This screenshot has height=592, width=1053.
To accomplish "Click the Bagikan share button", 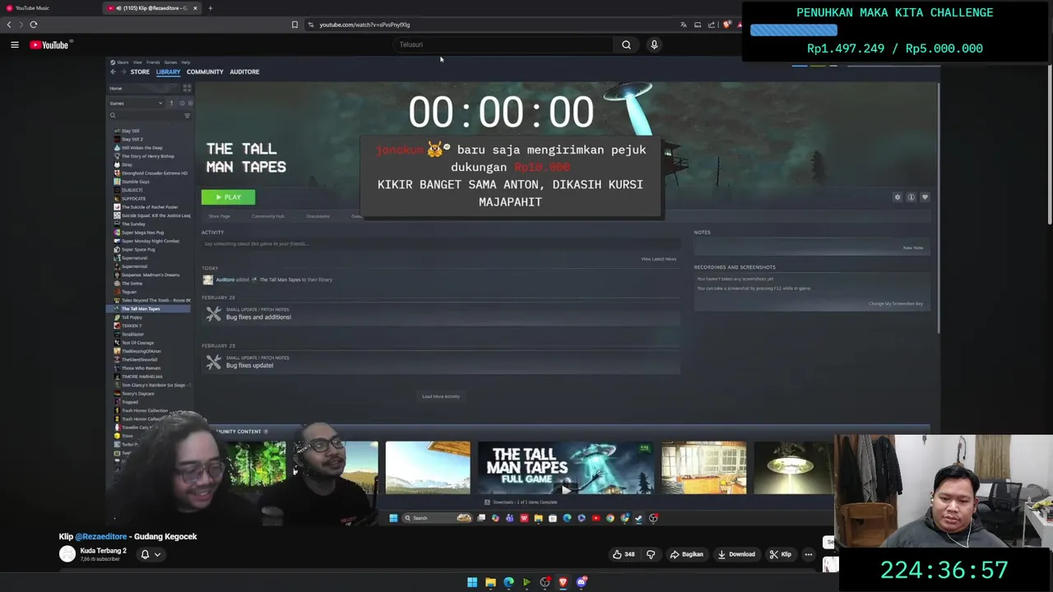I will [x=687, y=554].
